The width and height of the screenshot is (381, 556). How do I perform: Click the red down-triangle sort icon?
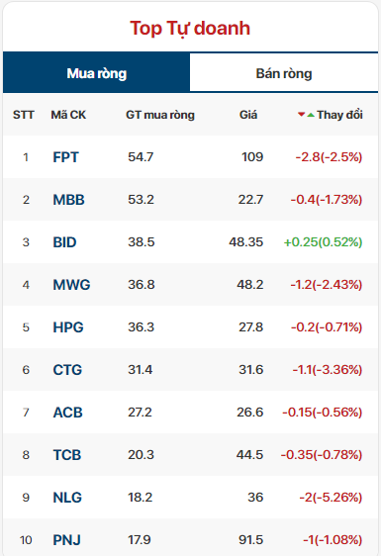click(302, 114)
